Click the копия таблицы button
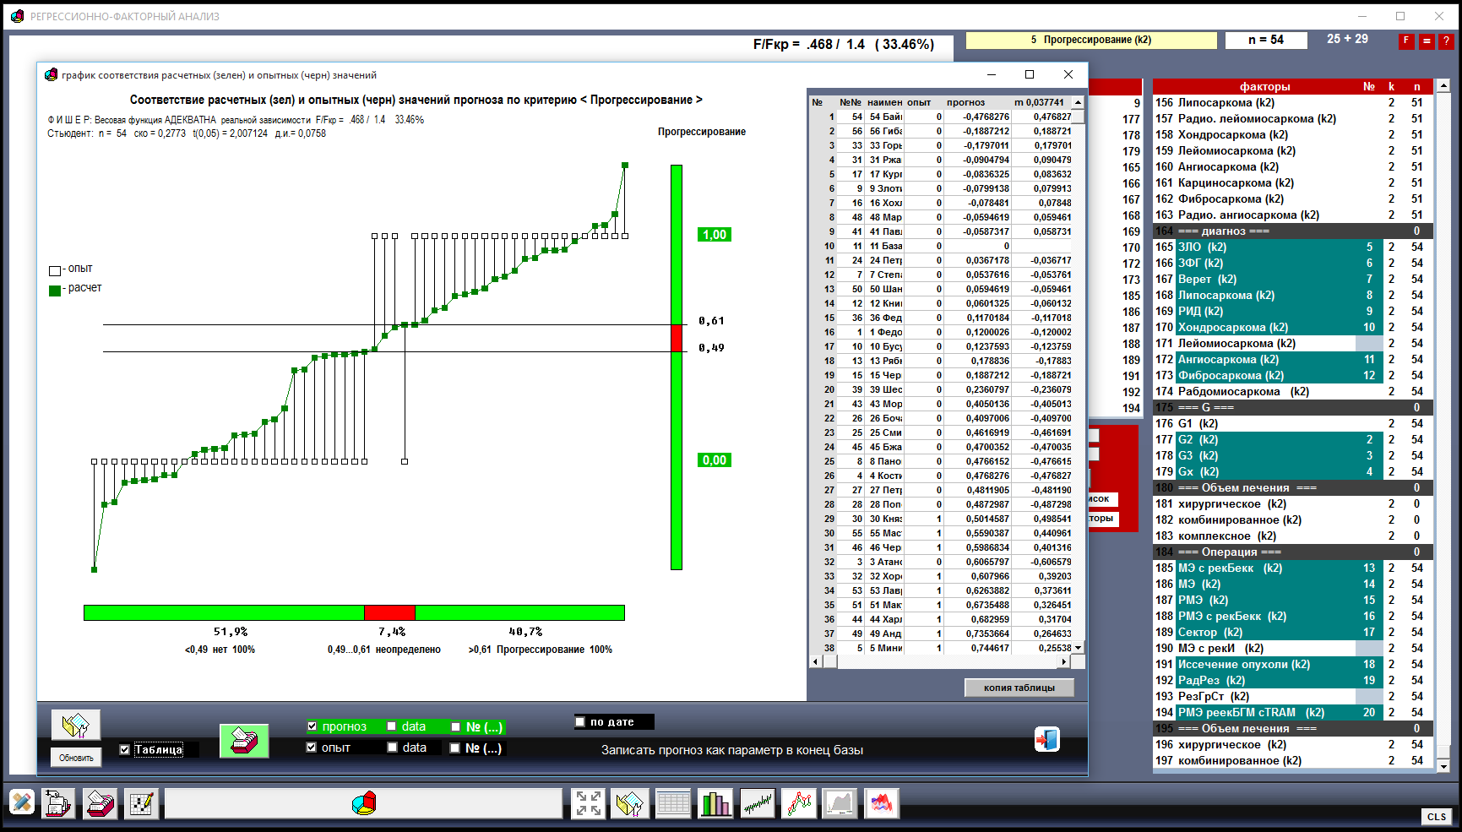Image resolution: width=1462 pixels, height=832 pixels. [1019, 688]
